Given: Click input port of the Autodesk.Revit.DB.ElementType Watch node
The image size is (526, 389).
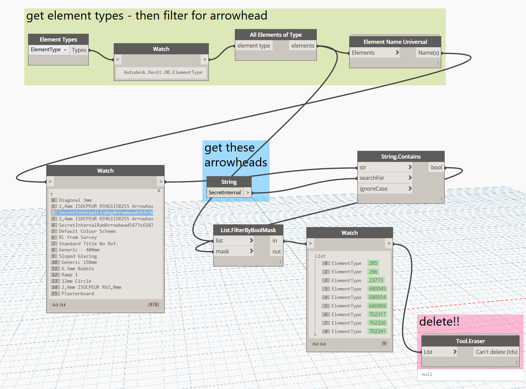Looking at the screenshot, I should point(118,59).
